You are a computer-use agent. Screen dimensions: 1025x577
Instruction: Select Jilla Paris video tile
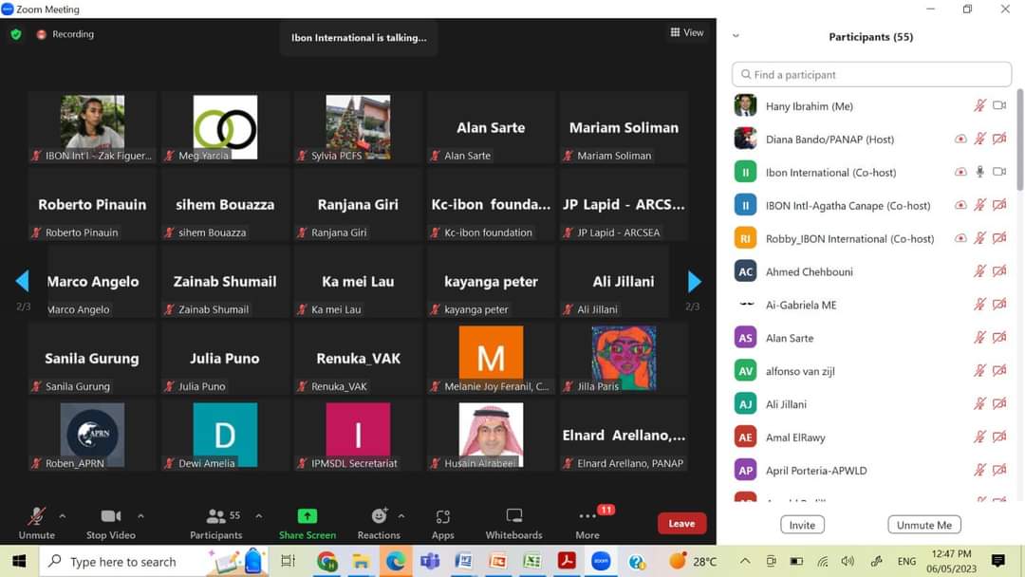pos(624,358)
